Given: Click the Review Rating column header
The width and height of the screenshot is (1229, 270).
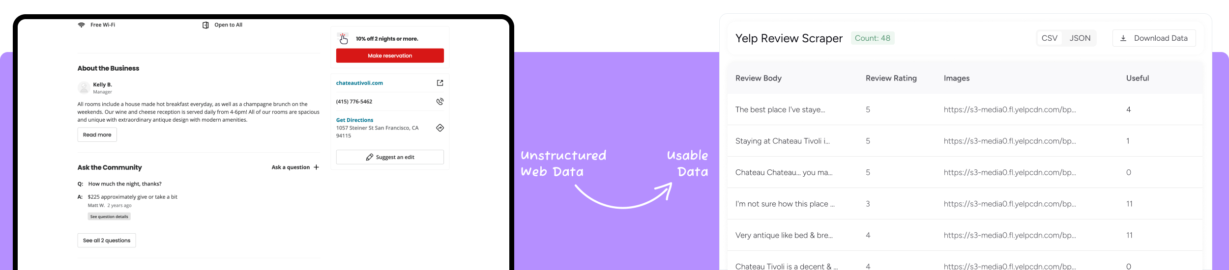Looking at the screenshot, I should point(891,78).
